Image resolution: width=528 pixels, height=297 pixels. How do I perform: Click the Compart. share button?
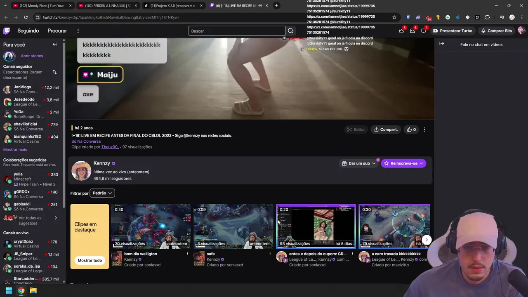click(x=386, y=130)
